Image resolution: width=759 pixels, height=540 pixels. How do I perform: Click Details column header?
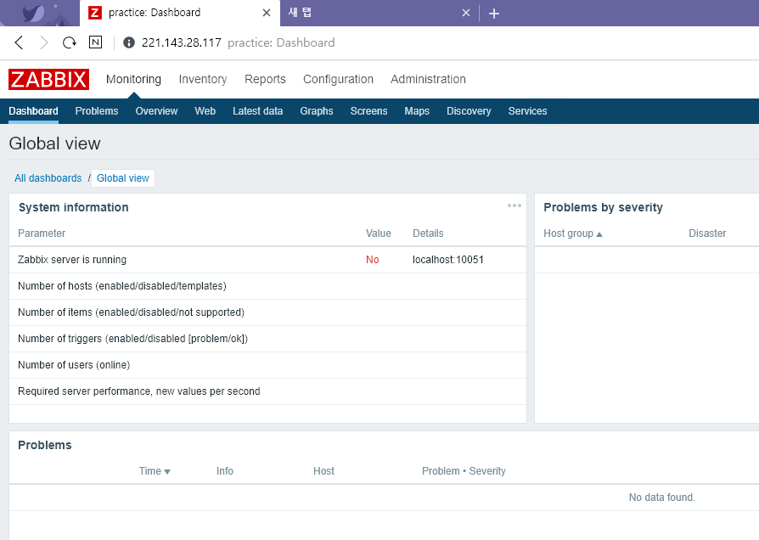click(x=428, y=233)
